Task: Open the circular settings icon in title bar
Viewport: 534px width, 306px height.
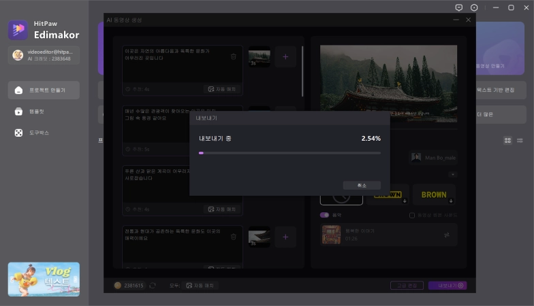Action: [x=474, y=7]
